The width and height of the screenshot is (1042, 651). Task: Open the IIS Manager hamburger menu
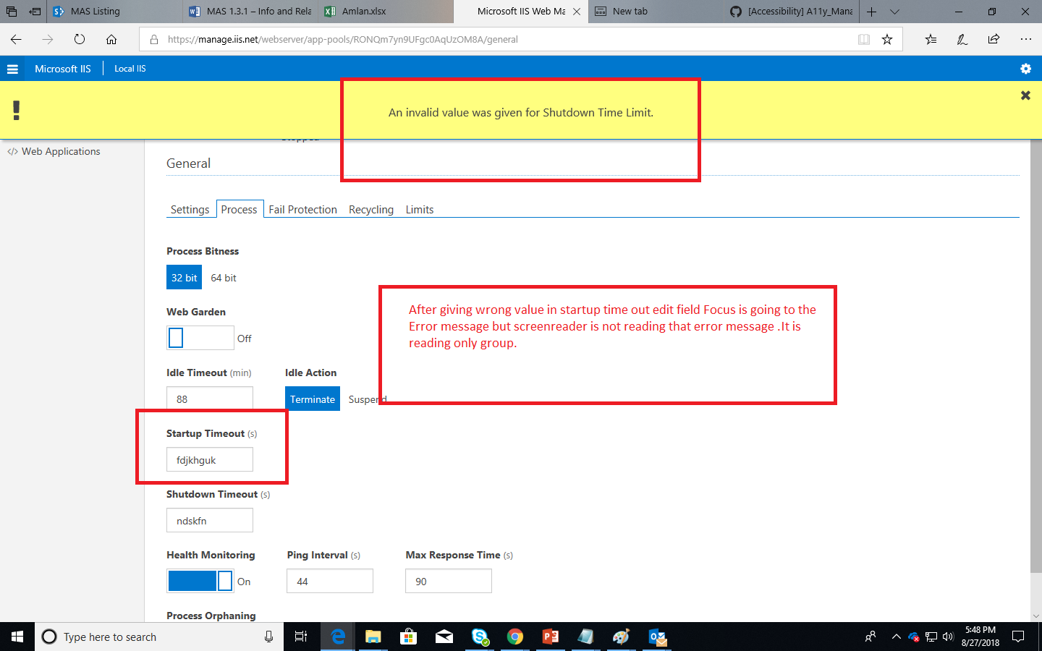pos(12,68)
